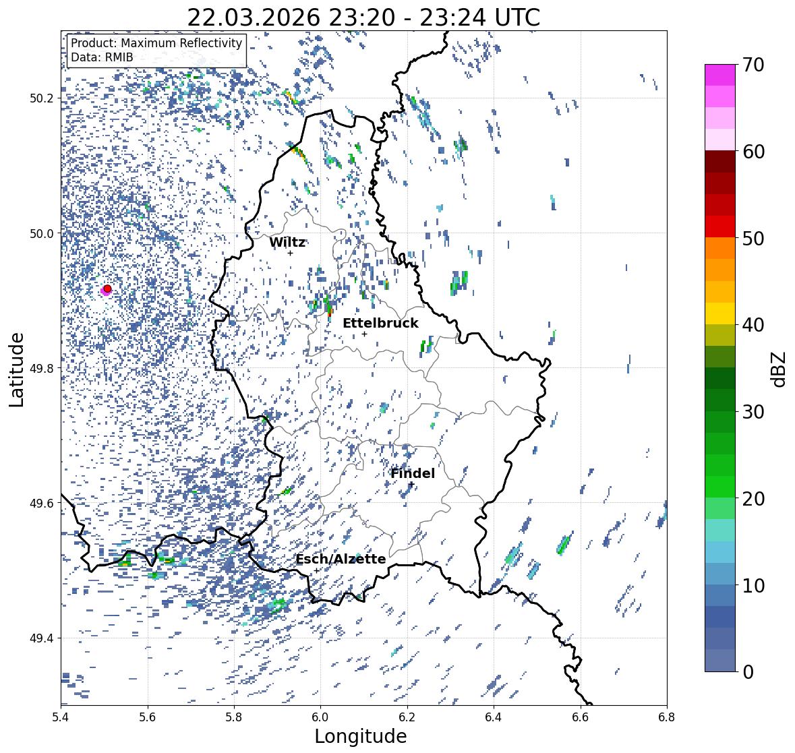
Task: Click the 49.8 latitude tick label
Action: [x=42, y=368]
